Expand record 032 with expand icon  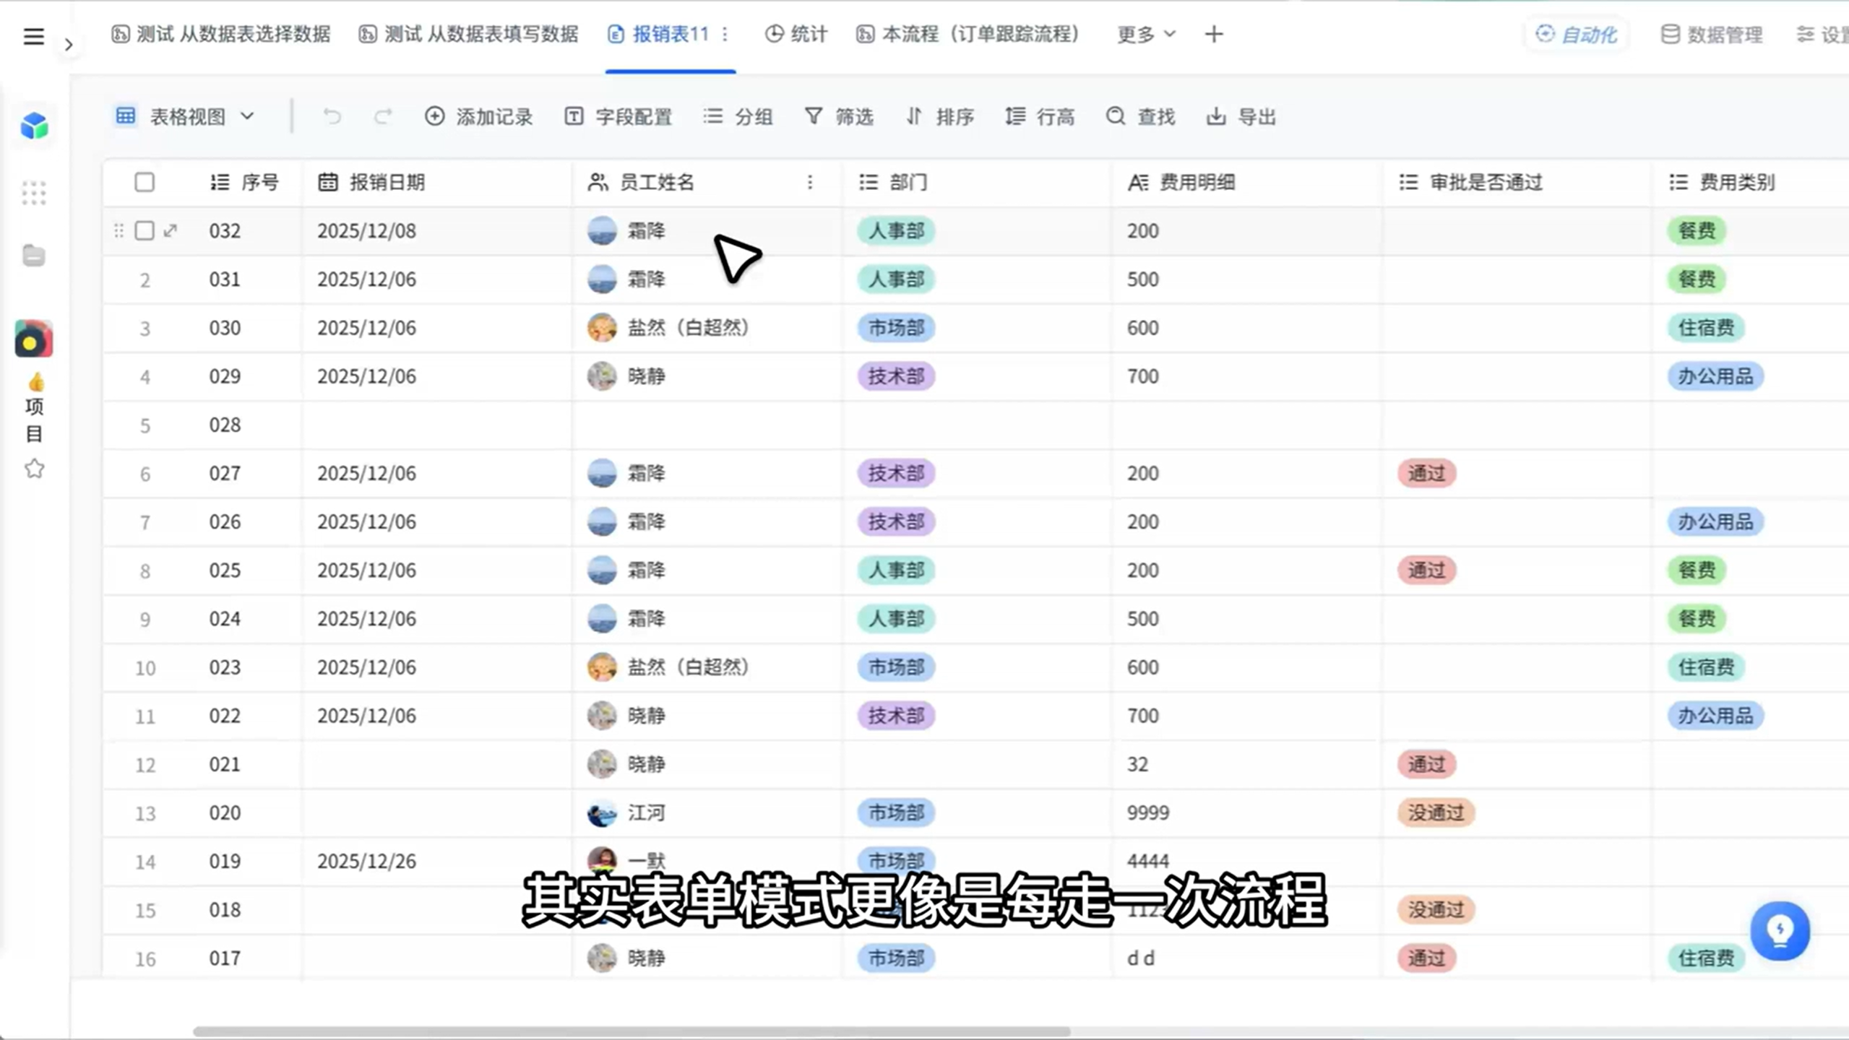pos(171,230)
